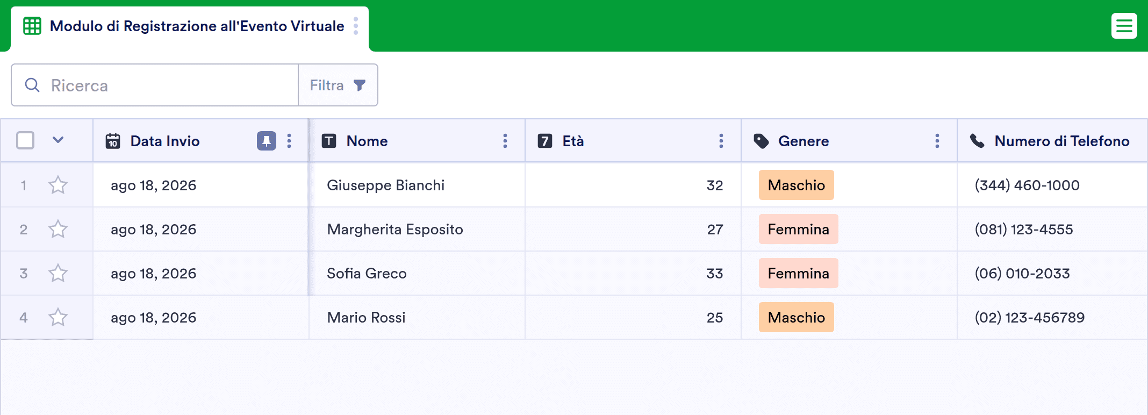Screen dimensions: 1148x415
Task: Click the Filtra button
Action: (338, 85)
